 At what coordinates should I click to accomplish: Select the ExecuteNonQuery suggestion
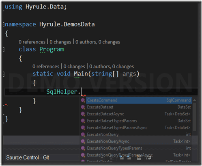[139, 135]
